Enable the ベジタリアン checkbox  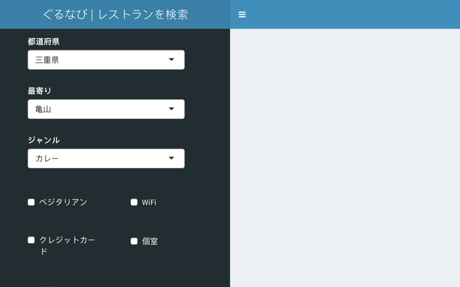pos(31,202)
